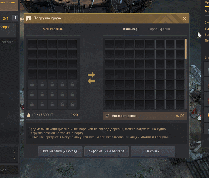Click the last locked slot in bottom row
209x178 pixels.
[x=72, y=105]
